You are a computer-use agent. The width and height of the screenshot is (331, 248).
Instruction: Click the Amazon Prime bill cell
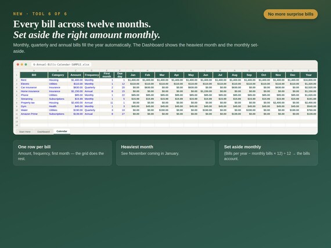[x=34, y=114]
